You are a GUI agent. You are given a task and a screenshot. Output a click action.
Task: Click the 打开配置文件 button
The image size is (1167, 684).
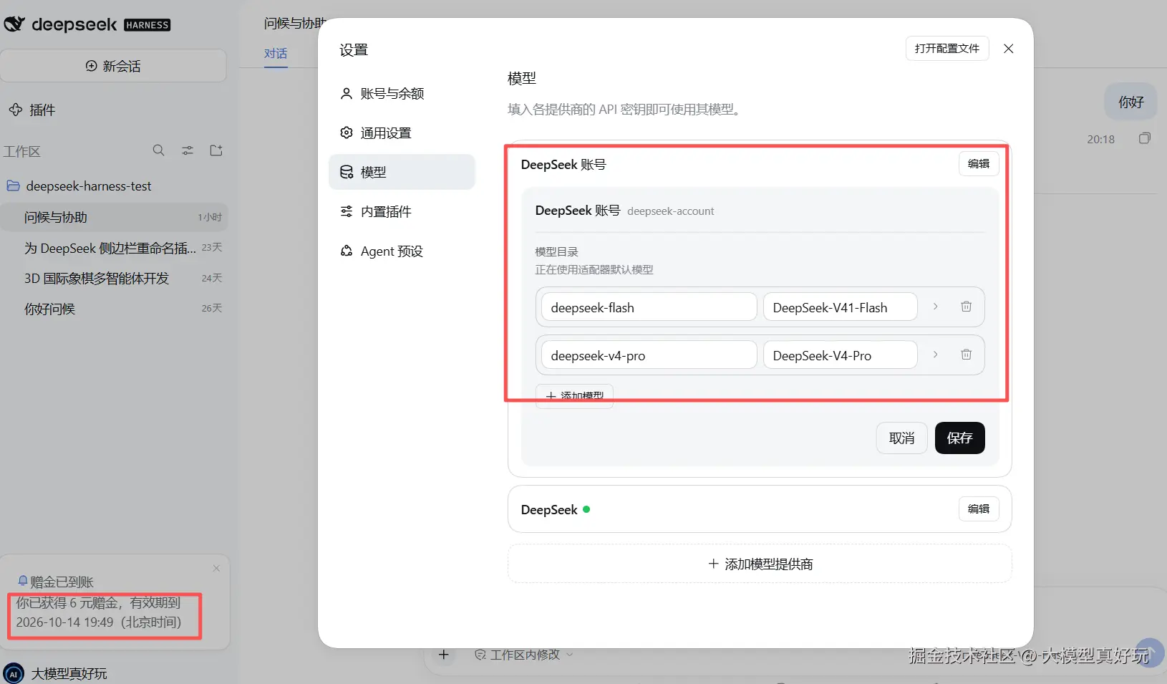pos(947,48)
